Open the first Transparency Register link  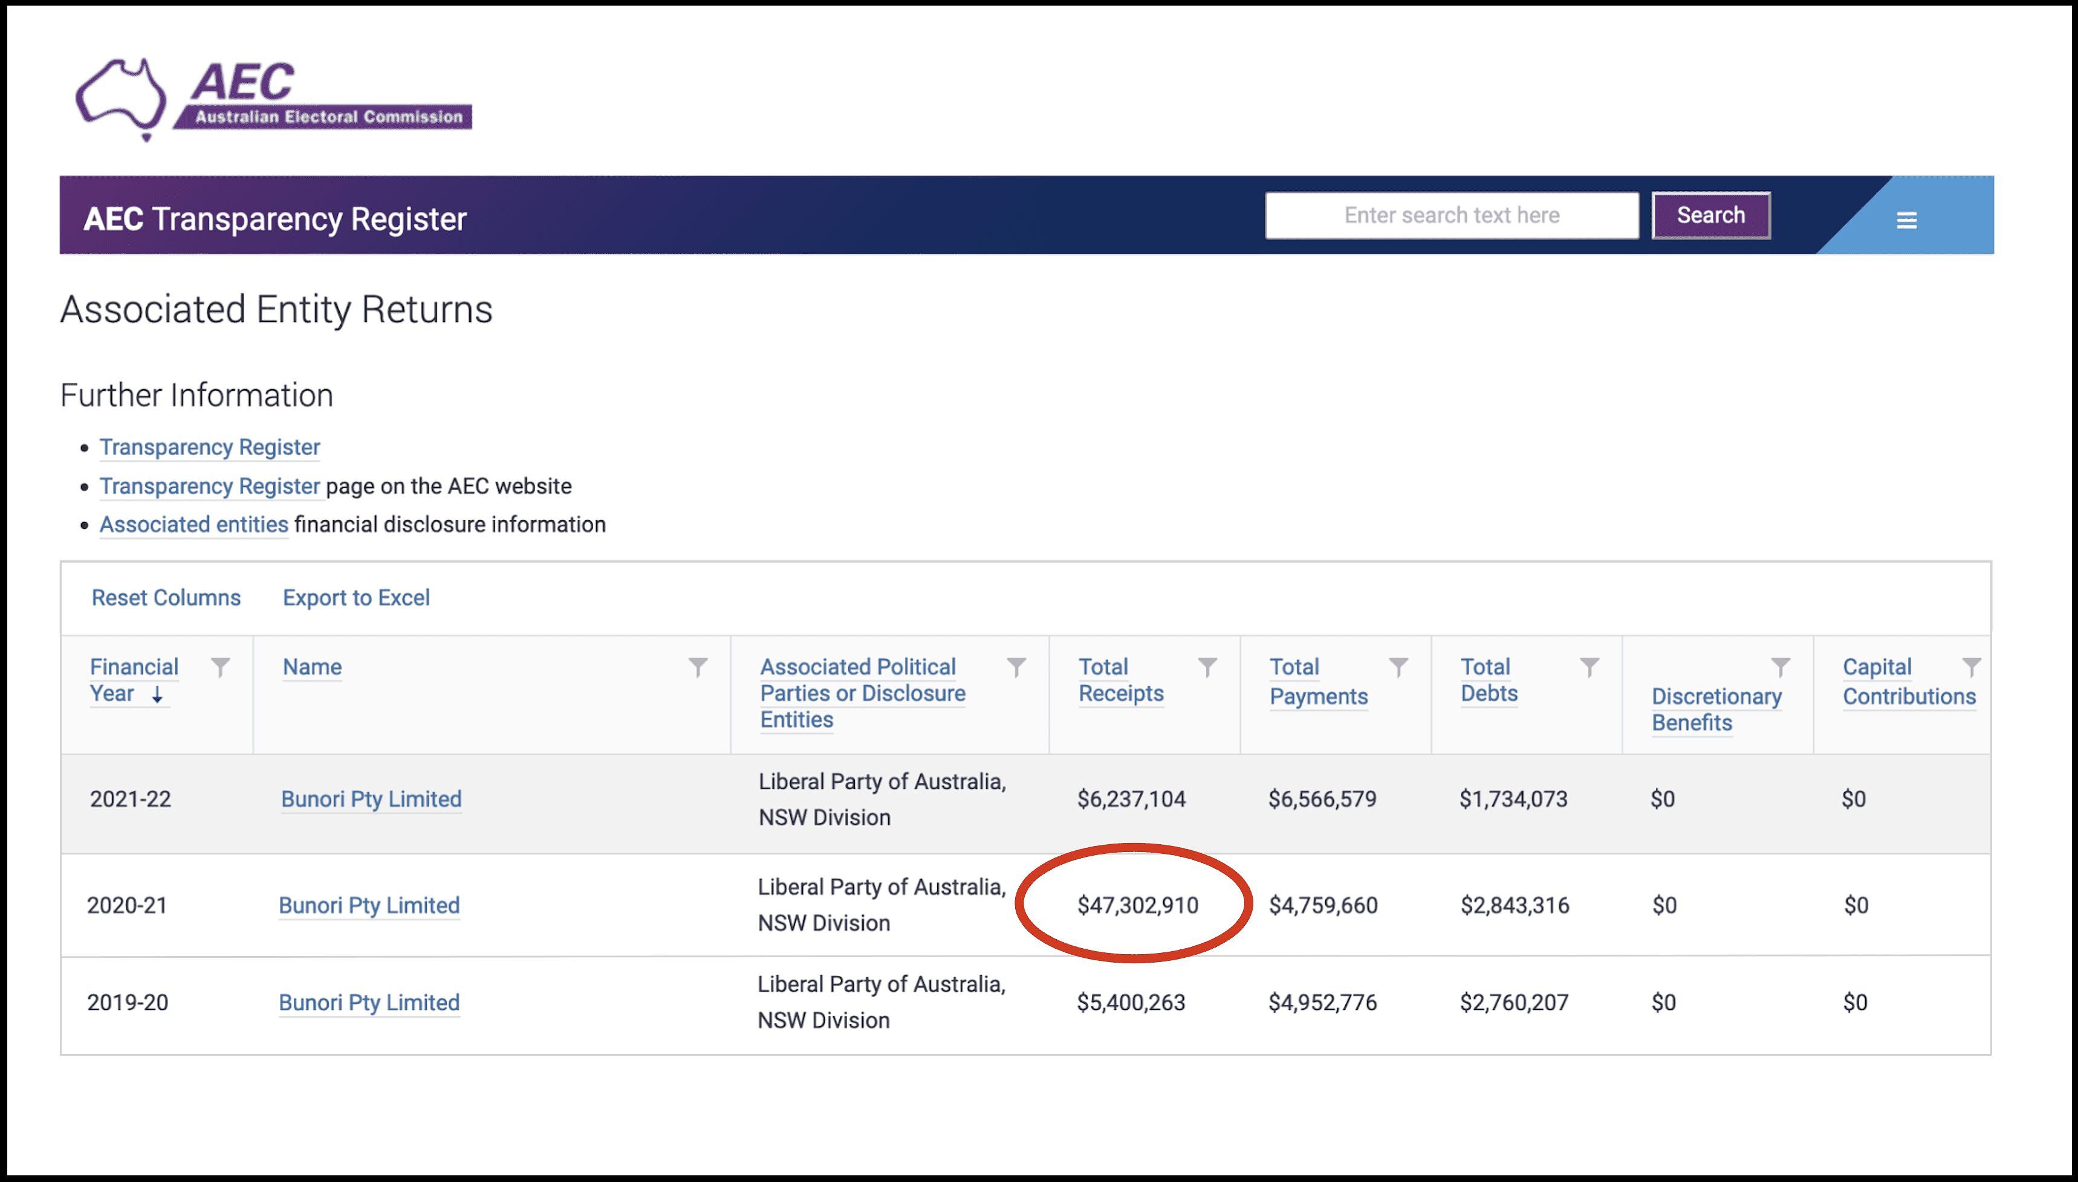[x=210, y=447]
